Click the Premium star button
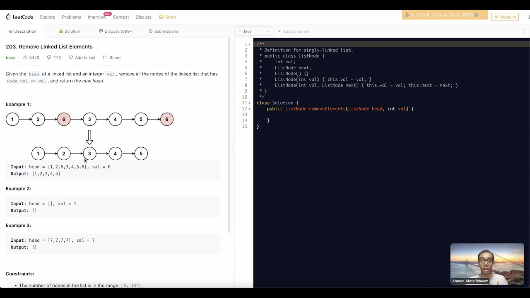The image size is (530, 298). coord(505,17)
